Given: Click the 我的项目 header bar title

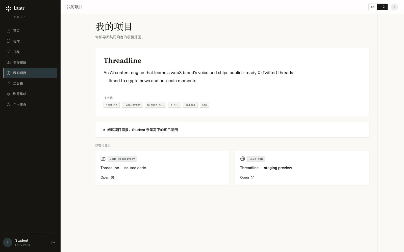Looking at the screenshot, I should pos(75,7).
